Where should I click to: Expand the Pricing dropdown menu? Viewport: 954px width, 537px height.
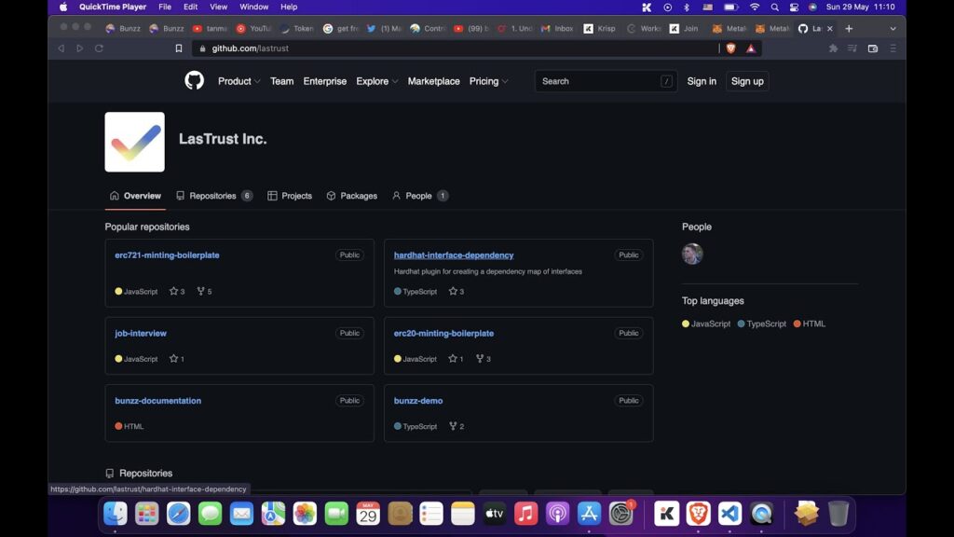click(x=488, y=81)
